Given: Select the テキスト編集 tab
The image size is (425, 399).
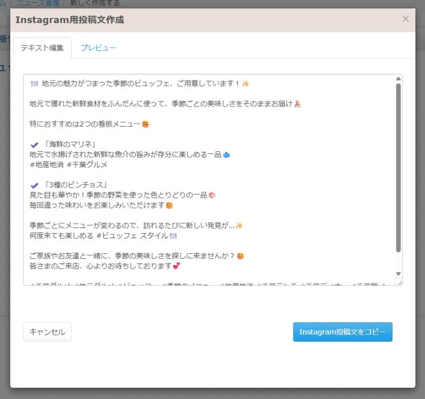Looking at the screenshot, I should point(42,48).
